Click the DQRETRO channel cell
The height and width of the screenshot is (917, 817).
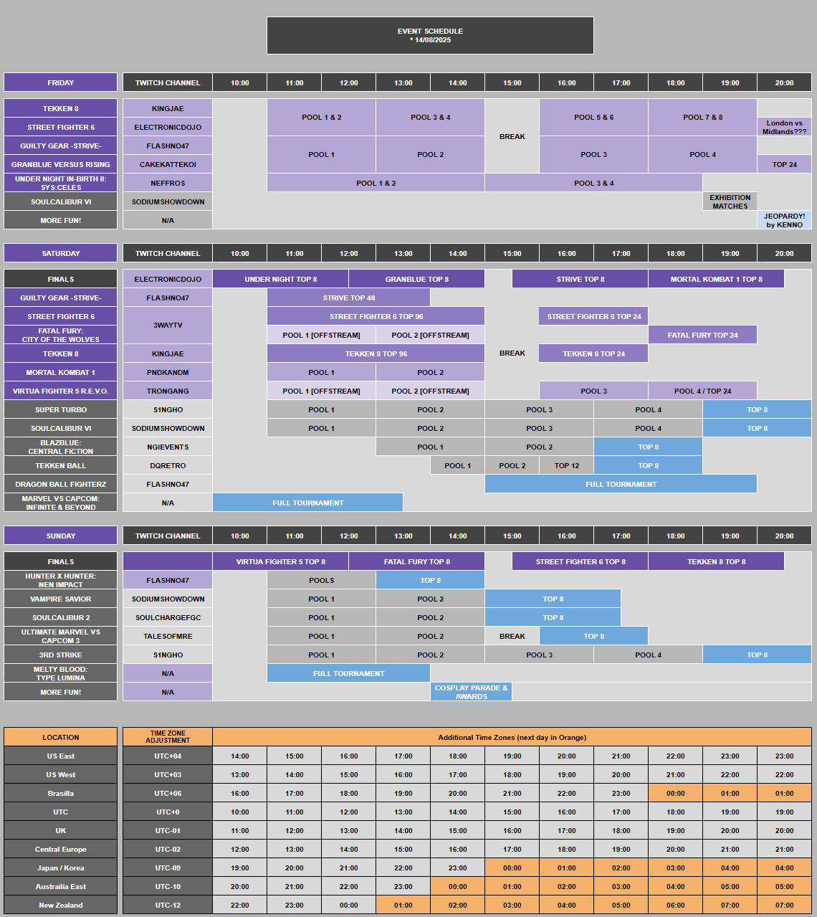coord(168,465)
